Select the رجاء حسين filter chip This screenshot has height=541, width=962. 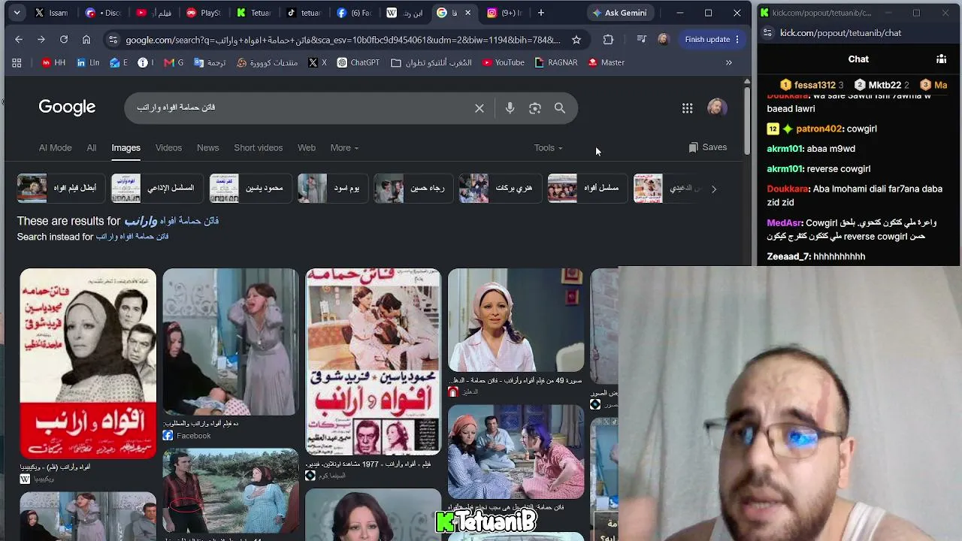[414, 189]
